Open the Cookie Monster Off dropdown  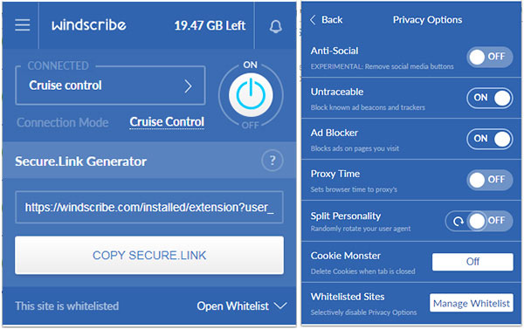coord(472,262)
